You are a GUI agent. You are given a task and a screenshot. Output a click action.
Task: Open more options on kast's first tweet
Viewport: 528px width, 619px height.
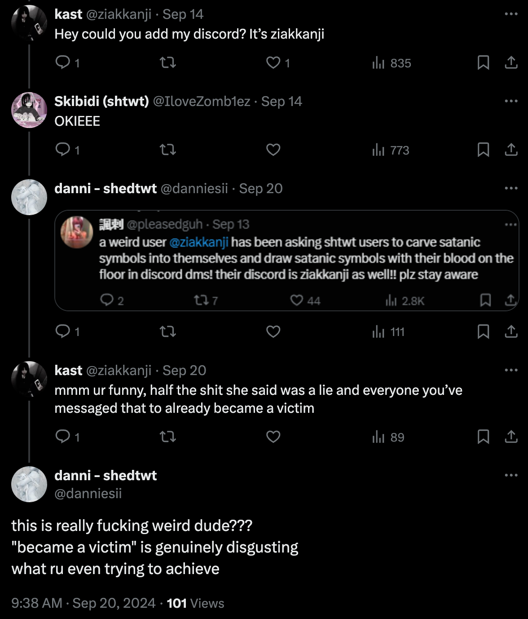[x=511, y=14]
